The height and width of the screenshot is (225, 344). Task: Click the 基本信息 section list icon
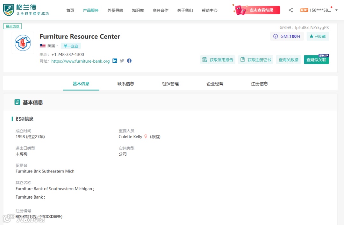[x=17, y=102]
